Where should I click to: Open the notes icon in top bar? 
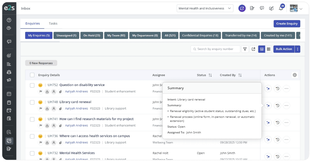(x=252, y=8)
